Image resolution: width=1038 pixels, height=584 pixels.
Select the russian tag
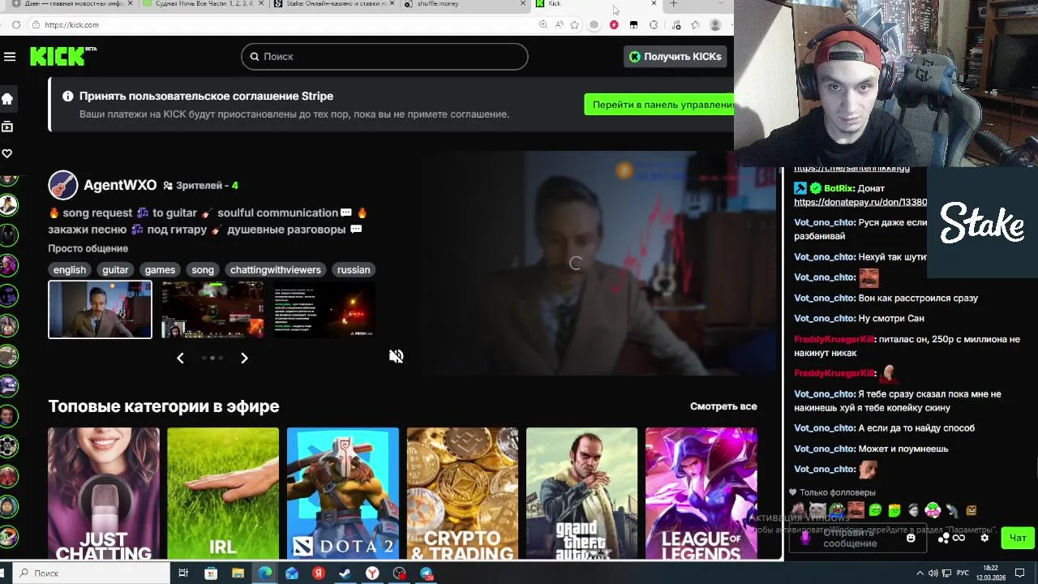pos(354,270)
